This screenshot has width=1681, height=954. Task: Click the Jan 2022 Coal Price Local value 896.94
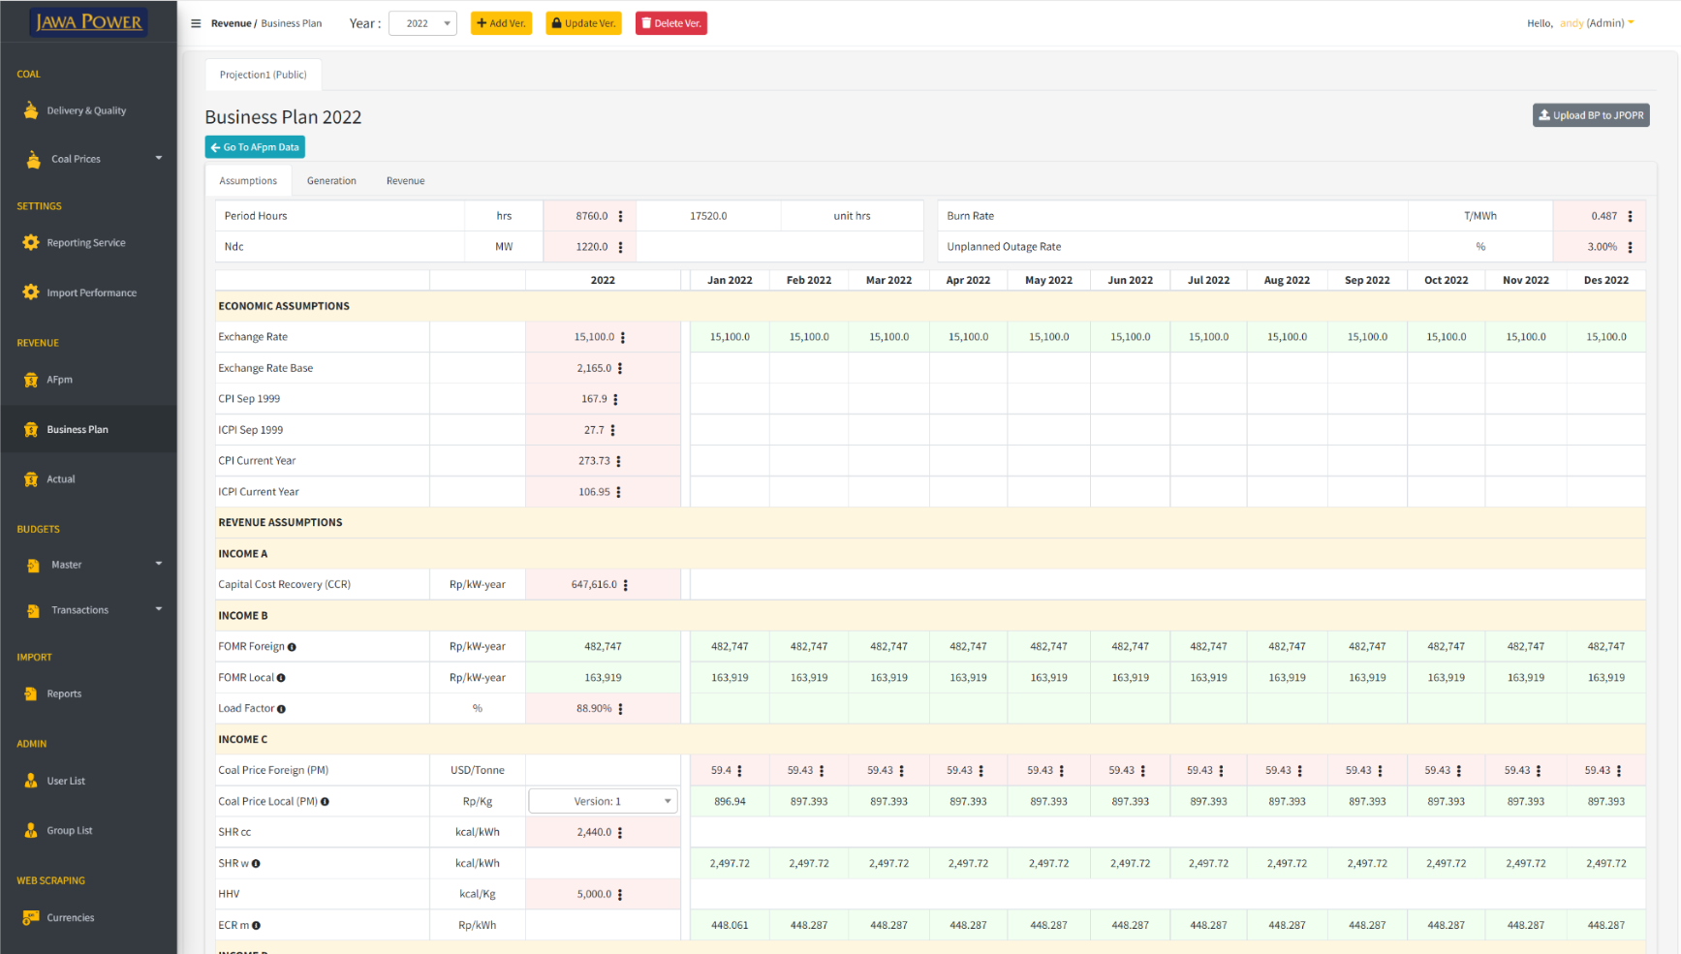(x=730, y=802)
